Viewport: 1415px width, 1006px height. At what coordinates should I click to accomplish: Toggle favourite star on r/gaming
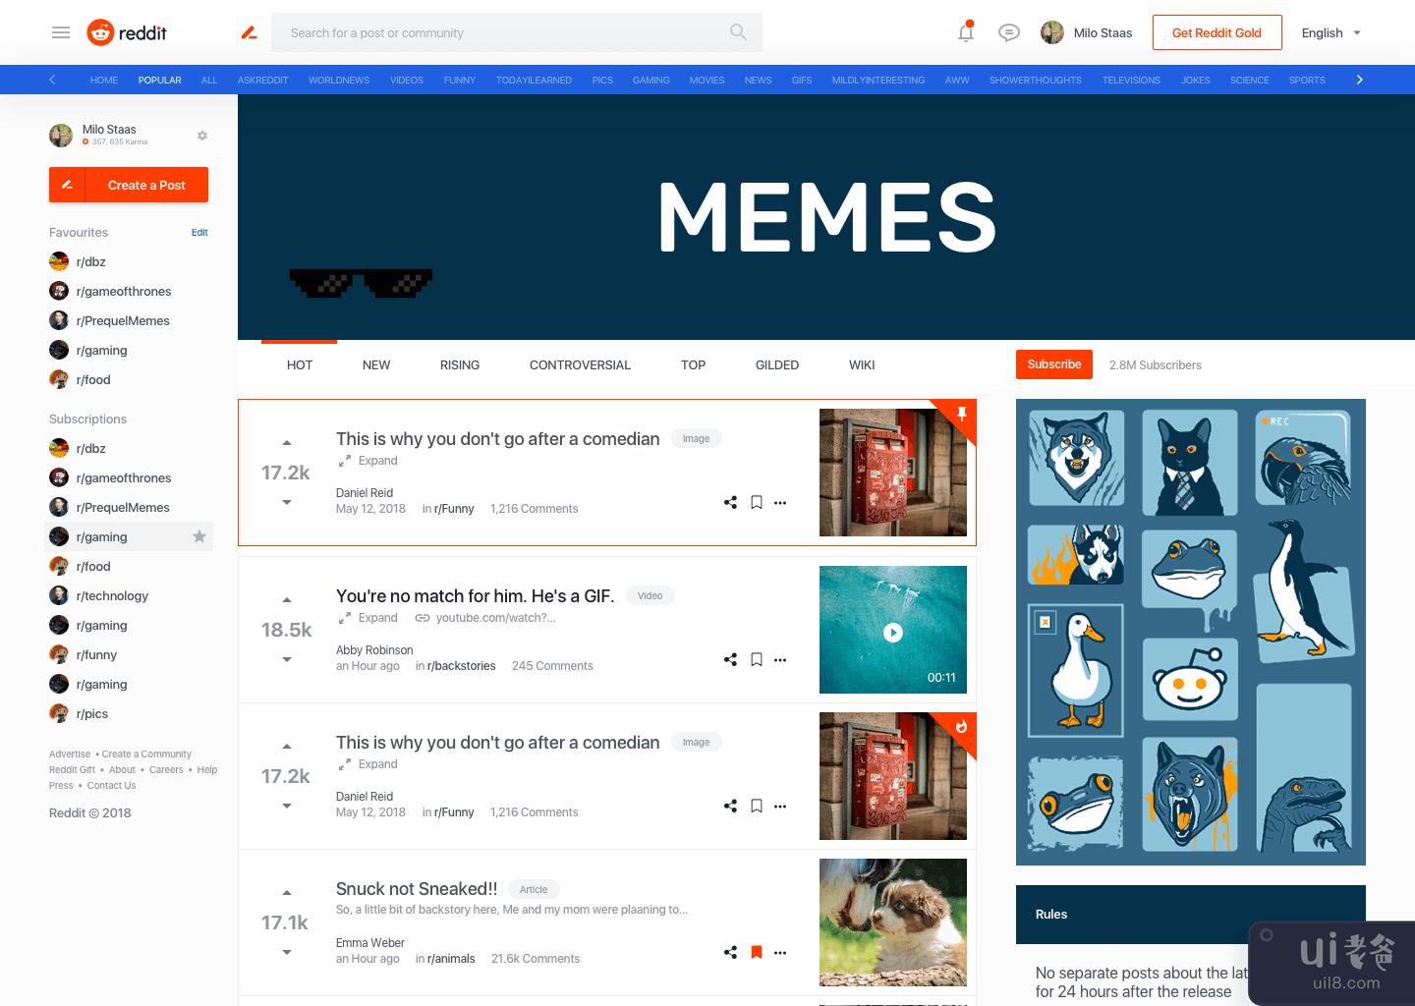(x=199, y=536)
